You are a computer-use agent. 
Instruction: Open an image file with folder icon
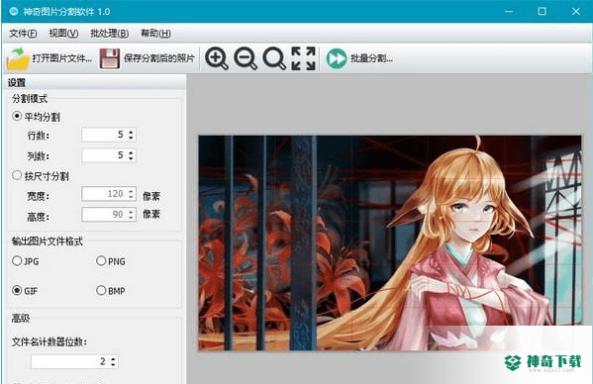[49, 58]
